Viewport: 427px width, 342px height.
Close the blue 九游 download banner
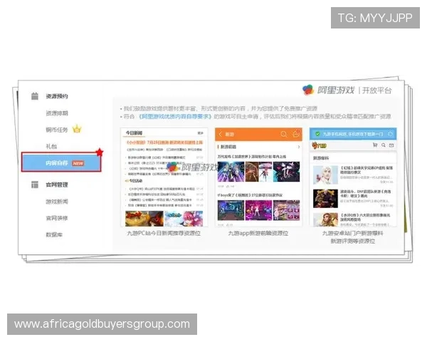[x=390, y=134]
